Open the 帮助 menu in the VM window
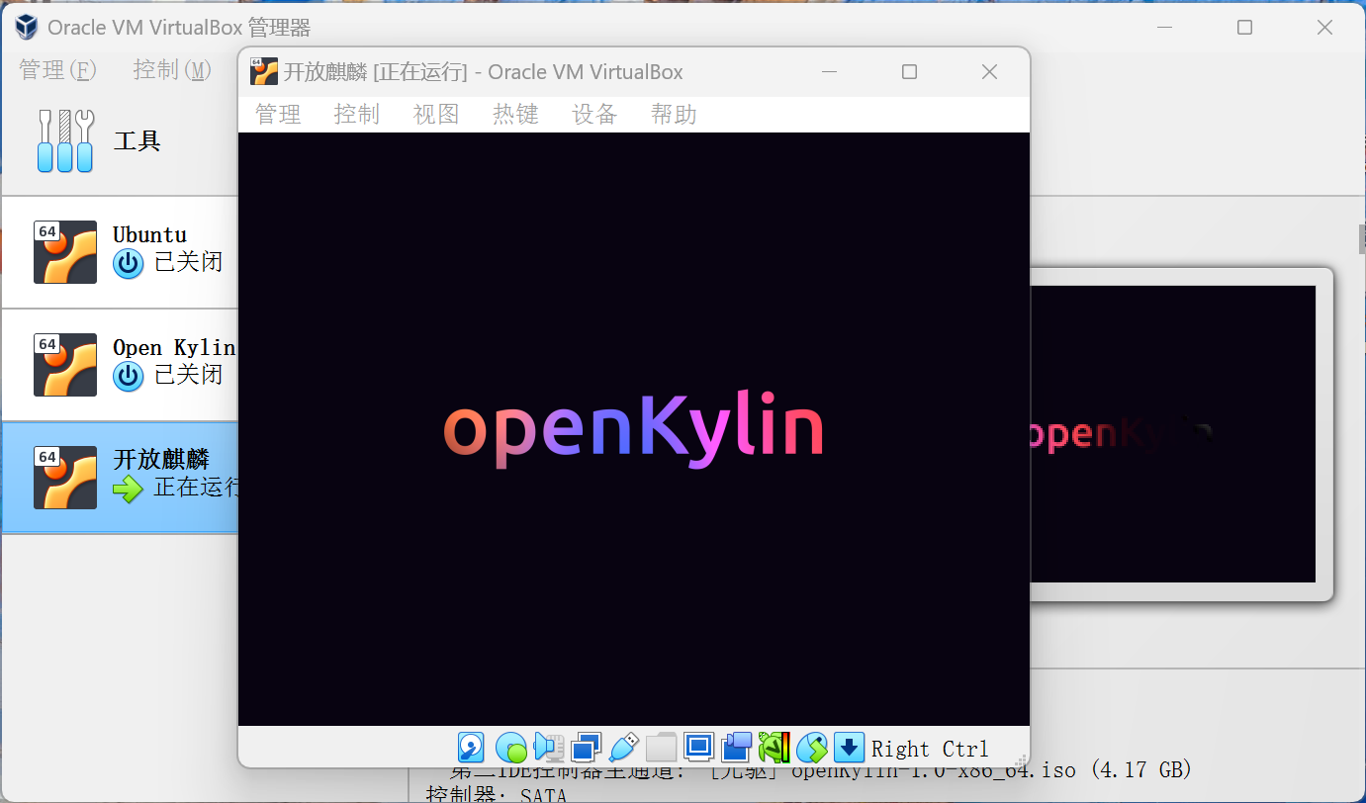 point(674,115)
